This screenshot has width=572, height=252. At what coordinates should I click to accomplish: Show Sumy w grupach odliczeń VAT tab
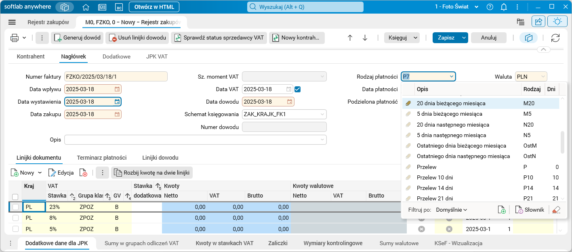click(x=142, y=243)
